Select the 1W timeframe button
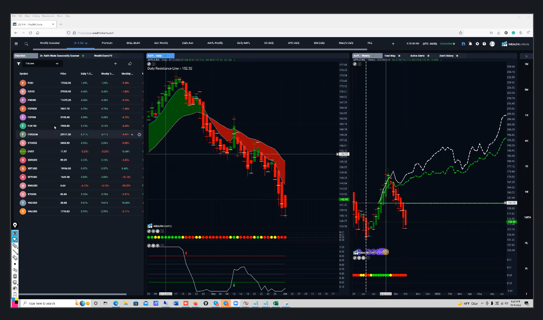 [x=526, y=192]
